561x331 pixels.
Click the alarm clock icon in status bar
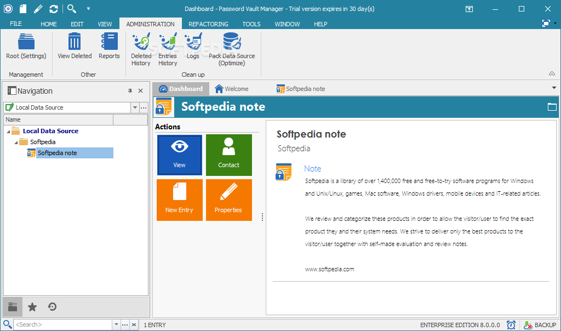[511, 325]
